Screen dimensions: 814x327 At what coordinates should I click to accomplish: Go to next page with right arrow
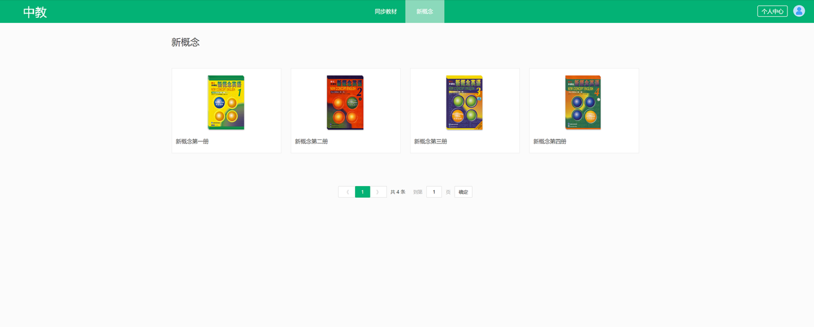[378, 192]
